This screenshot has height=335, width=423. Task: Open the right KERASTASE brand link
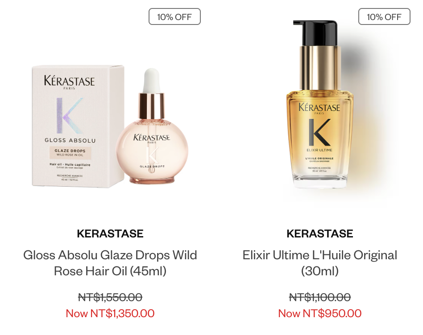(319, 233)
